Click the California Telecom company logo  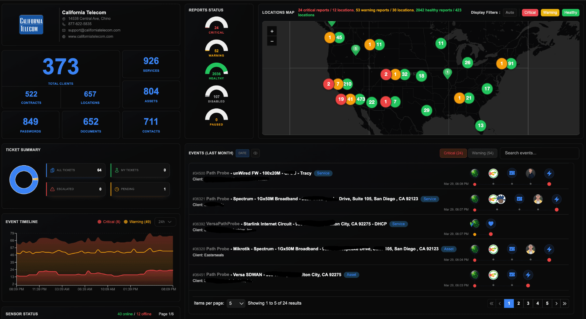pos(31,24)
